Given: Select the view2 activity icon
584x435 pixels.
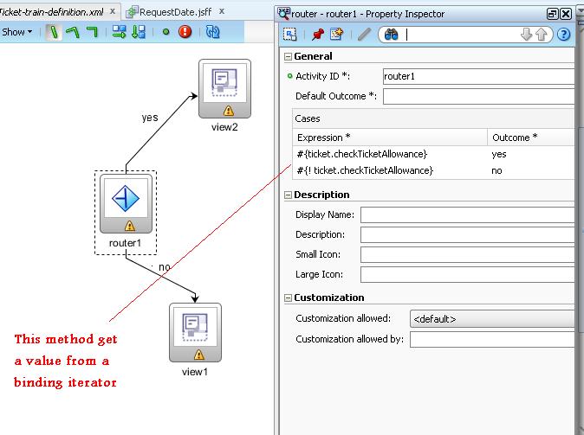Looking at the screenshot, I should 224,87.
